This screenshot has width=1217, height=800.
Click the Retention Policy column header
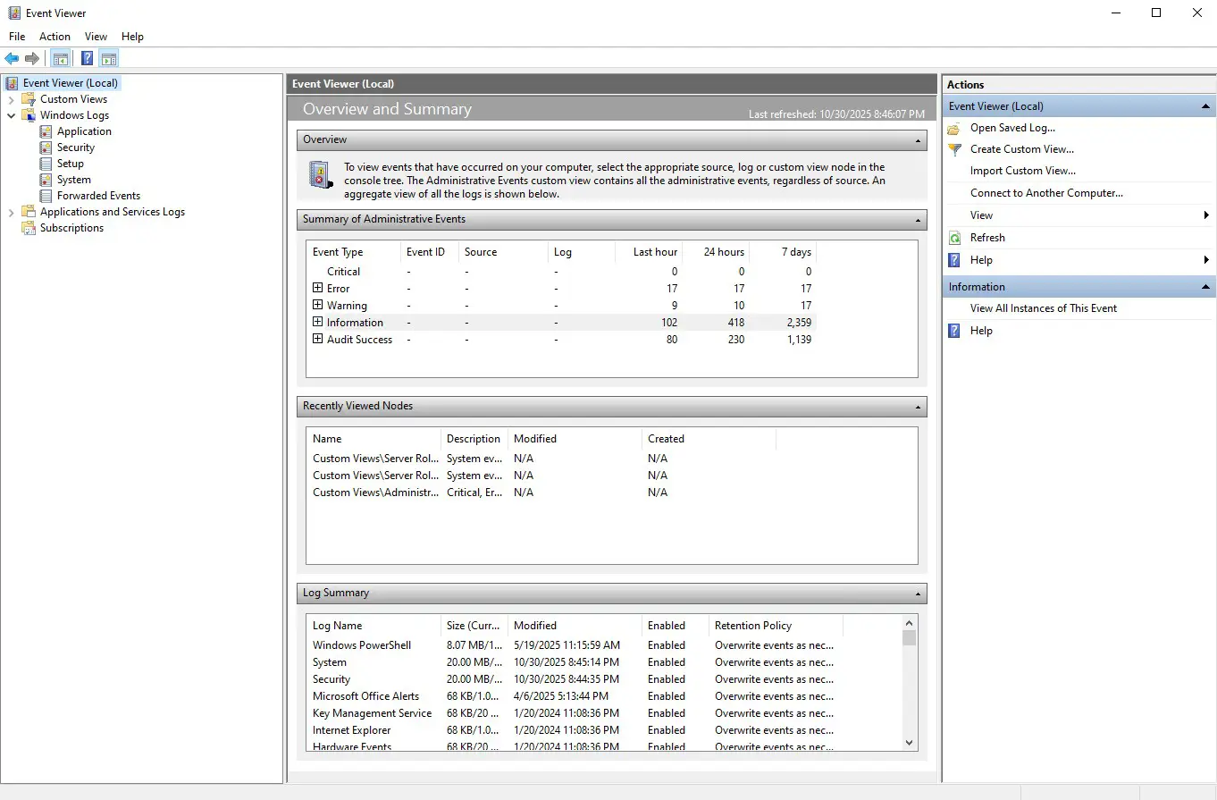pos(752,626)
